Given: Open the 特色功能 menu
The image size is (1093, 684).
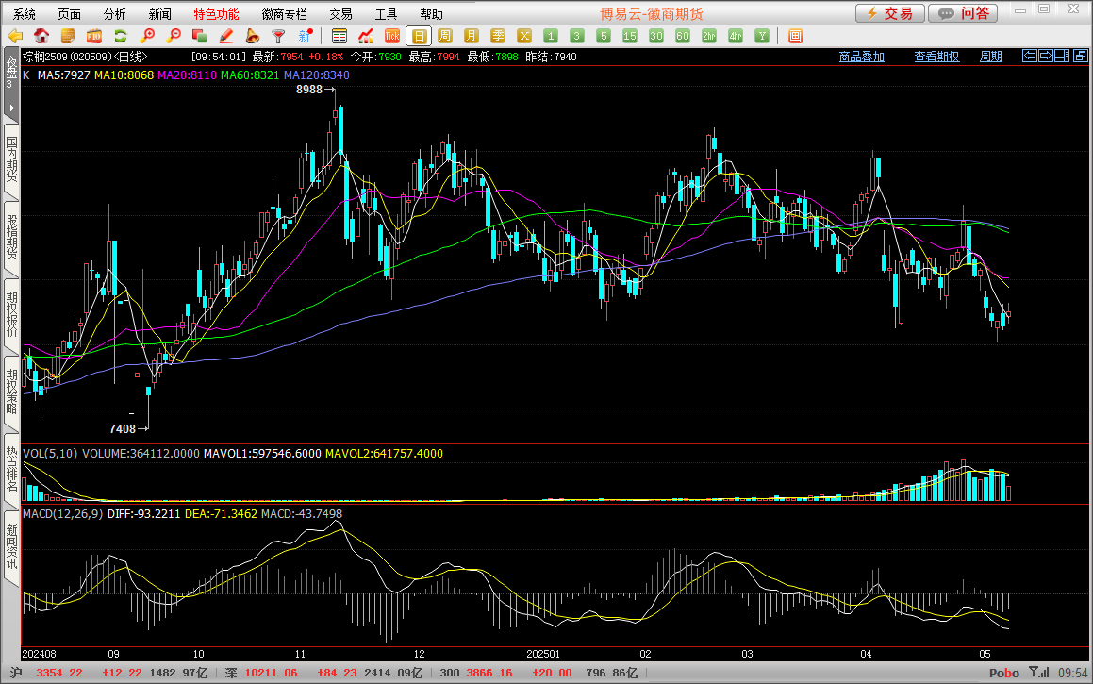Looking at the screenshot, I should 216,14.
